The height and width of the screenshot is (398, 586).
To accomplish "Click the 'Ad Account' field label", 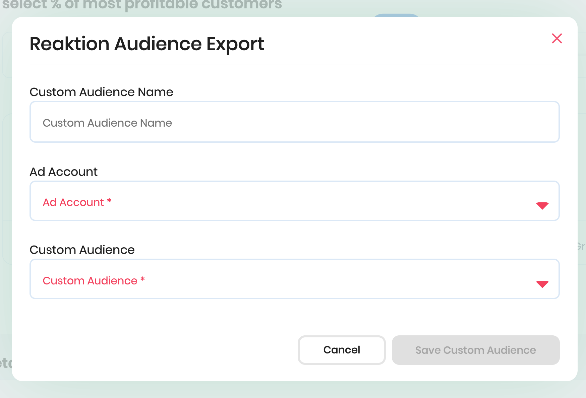I will click(x=64, y=172).
